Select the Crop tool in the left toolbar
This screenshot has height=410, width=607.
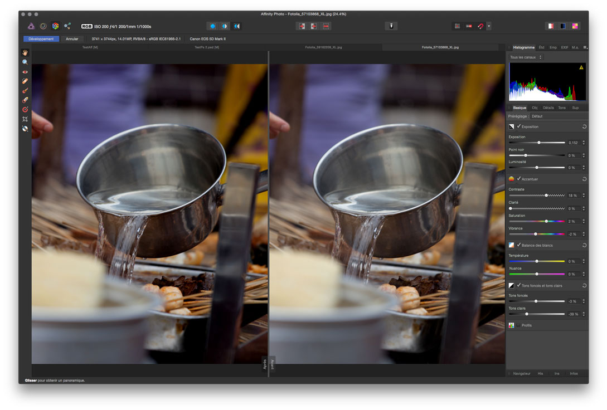pyautogui.click(x=25, y=119)
